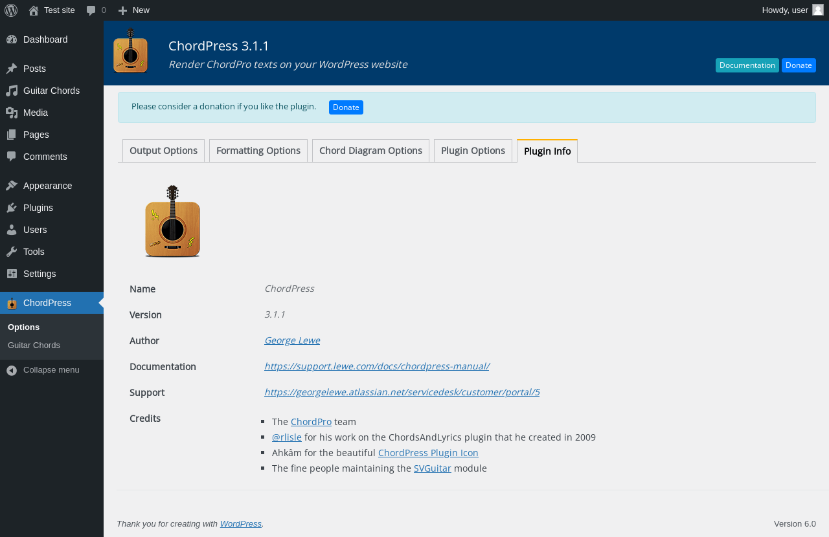
Task: Click the plus icon next to New
Action: tap(122, 10)
